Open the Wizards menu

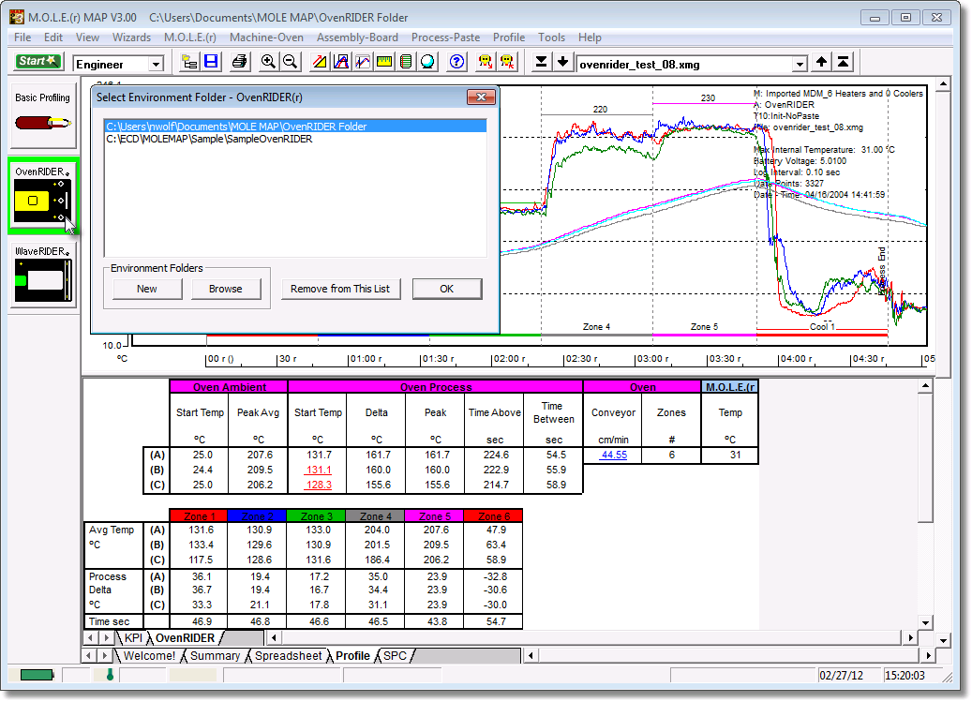[x=131, y=37]
